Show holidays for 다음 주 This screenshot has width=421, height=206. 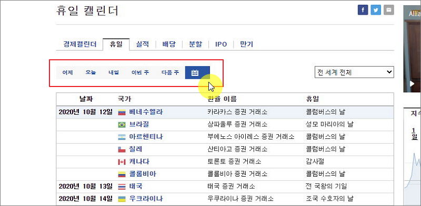pos(170,72)
